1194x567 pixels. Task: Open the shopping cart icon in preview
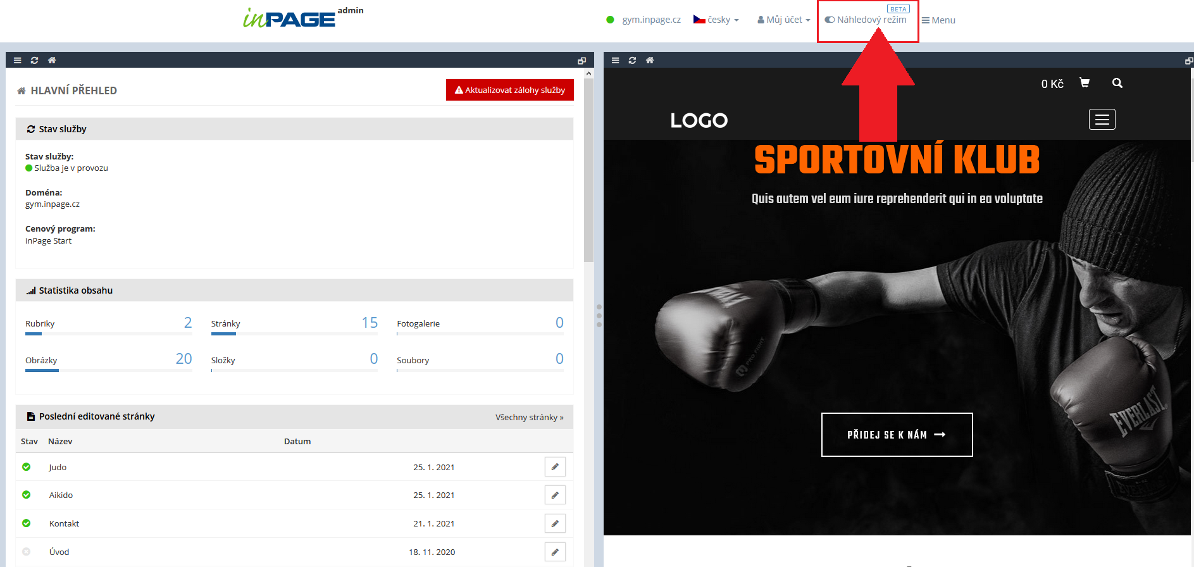(x=1084, y=83)
